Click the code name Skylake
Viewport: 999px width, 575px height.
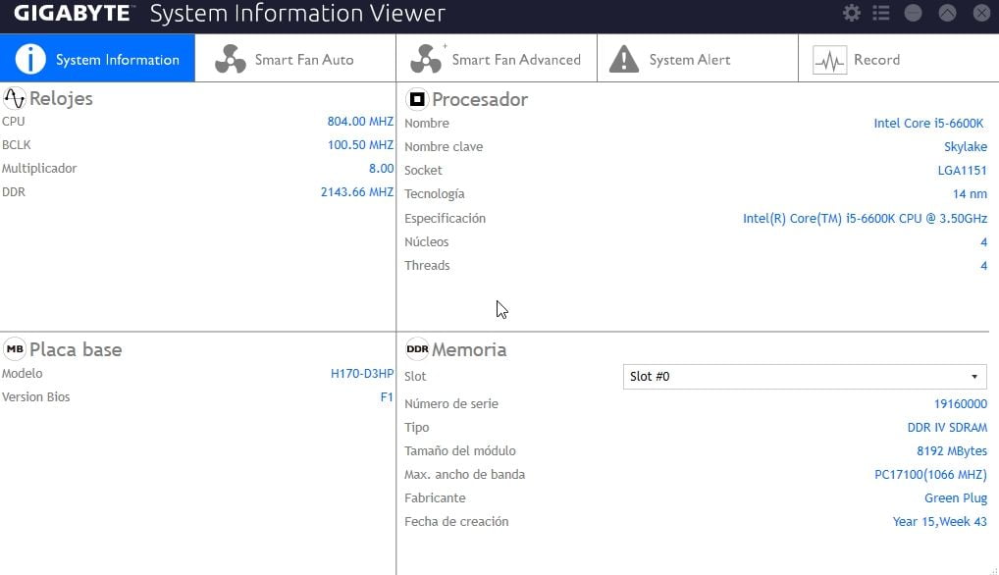click(x=966, y=146)
